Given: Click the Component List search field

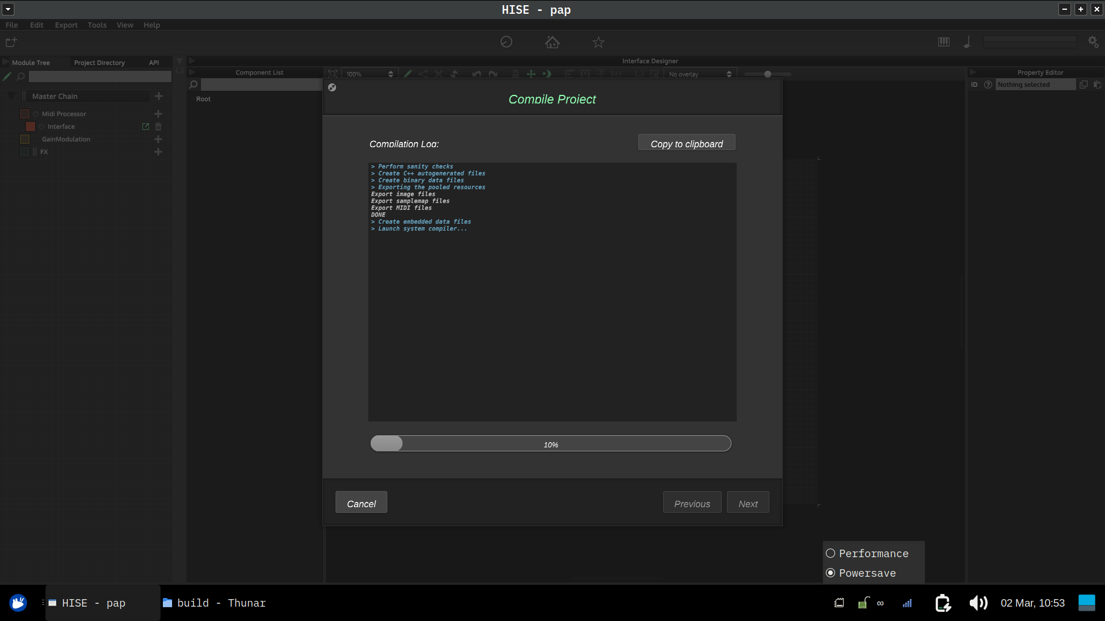Looking at the screenshot, I should click(261, 85).
